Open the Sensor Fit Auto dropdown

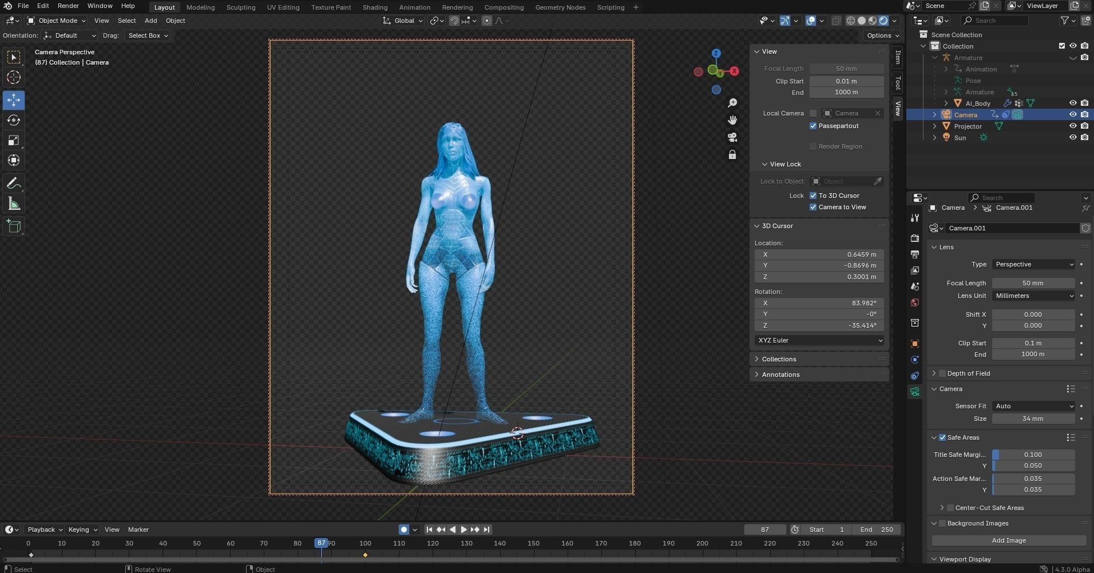pos(1034,406)
